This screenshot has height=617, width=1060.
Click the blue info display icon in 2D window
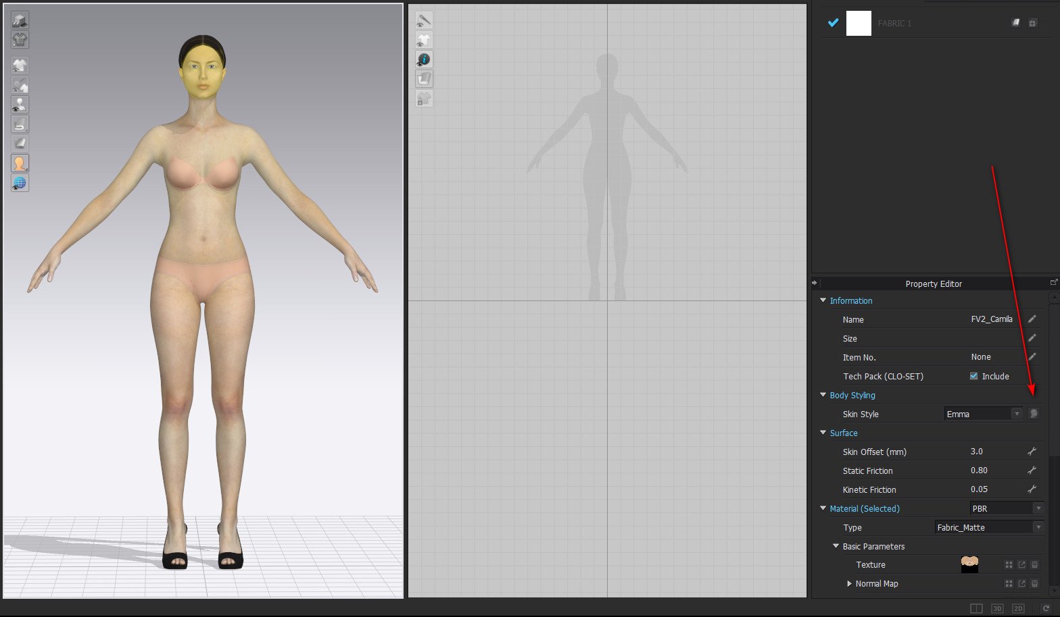tap(424, 59)
